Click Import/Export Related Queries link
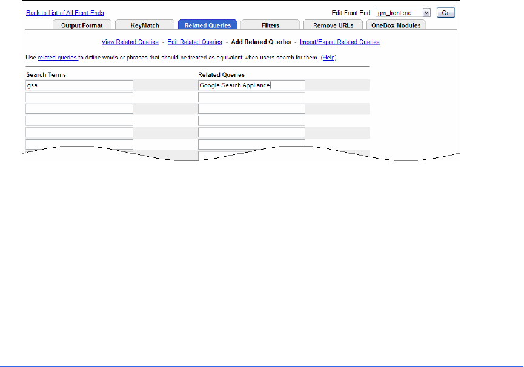524x367 pixels. point(339,42)
